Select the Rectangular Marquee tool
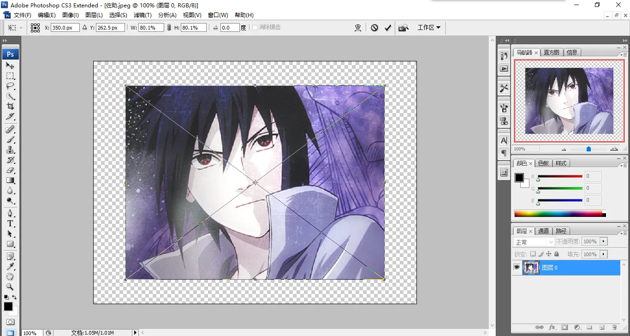The image size is (630, 336). tap(10, 76)
